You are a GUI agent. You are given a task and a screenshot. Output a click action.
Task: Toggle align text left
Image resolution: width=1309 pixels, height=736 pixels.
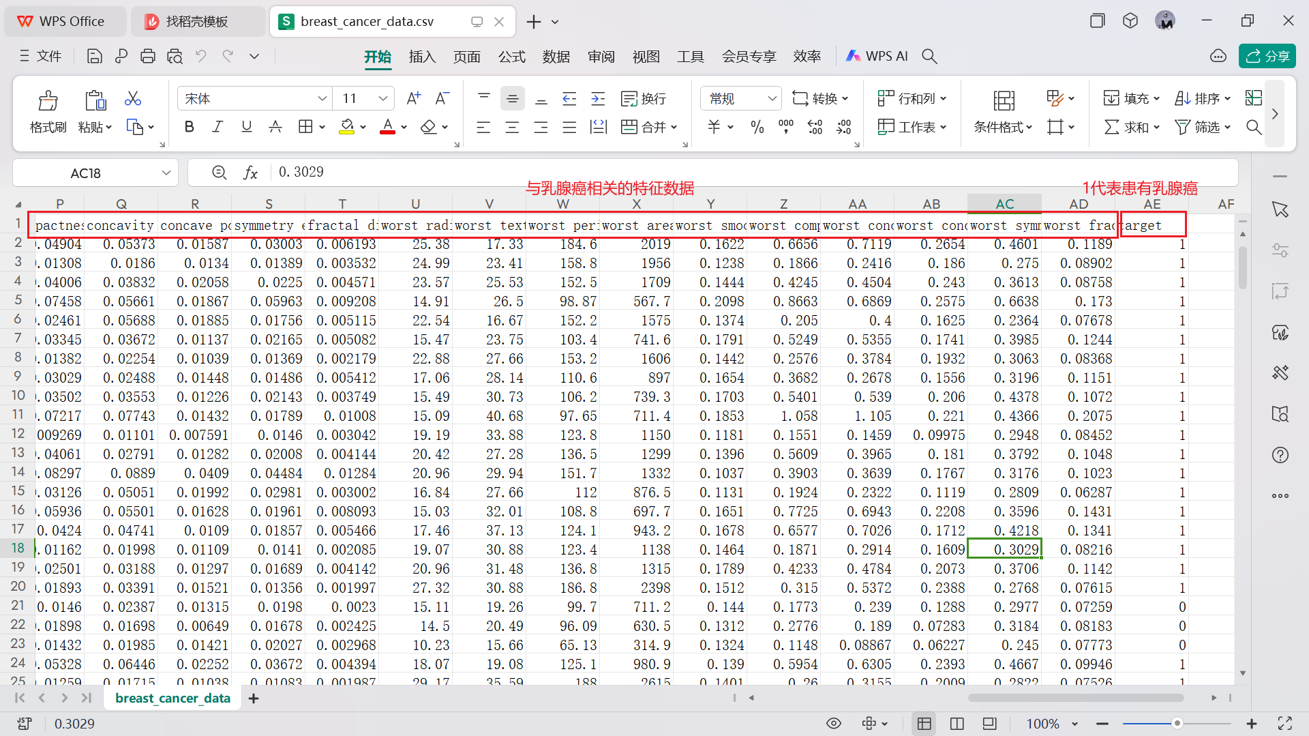tap(483, 127)
